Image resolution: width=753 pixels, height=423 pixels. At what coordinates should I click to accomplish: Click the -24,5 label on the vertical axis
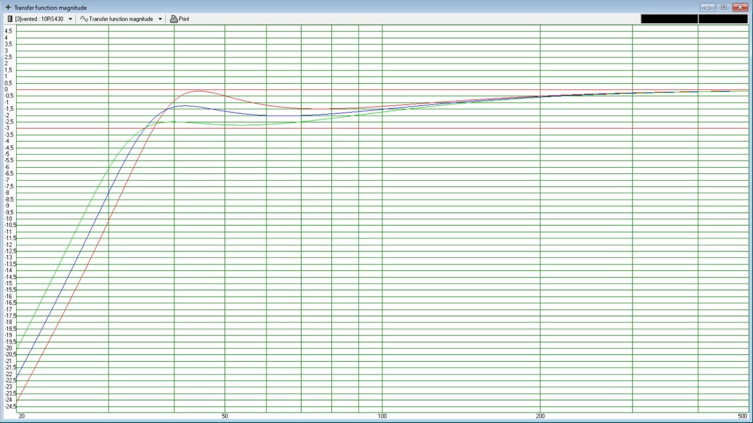(10, 406)
